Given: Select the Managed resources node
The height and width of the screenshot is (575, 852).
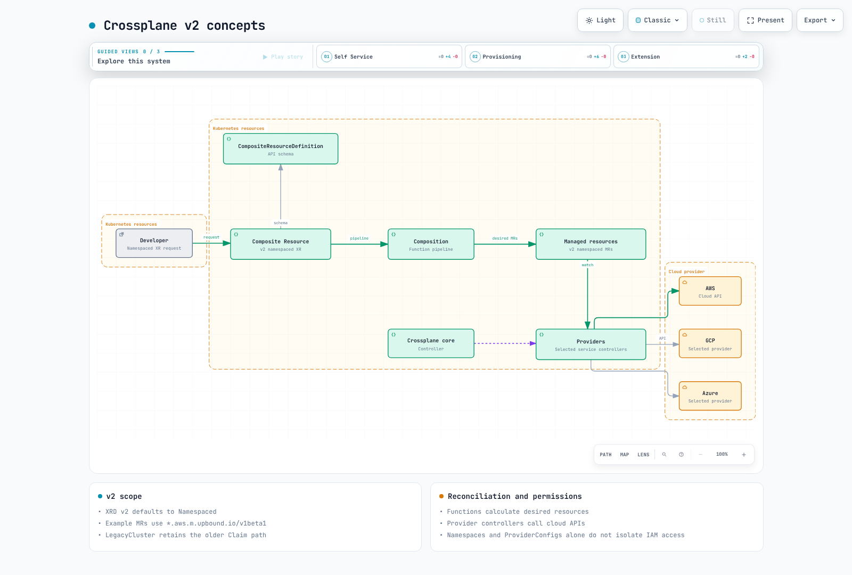Looking at the screenshot, I should point(591,244).
